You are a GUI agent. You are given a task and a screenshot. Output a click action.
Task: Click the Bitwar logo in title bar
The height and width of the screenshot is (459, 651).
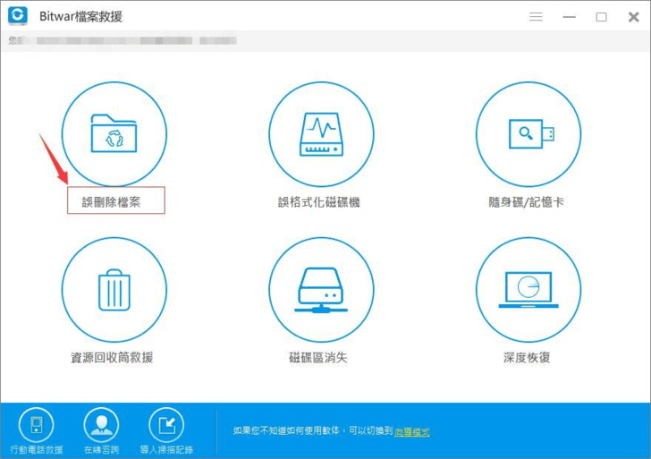(17, 16)
